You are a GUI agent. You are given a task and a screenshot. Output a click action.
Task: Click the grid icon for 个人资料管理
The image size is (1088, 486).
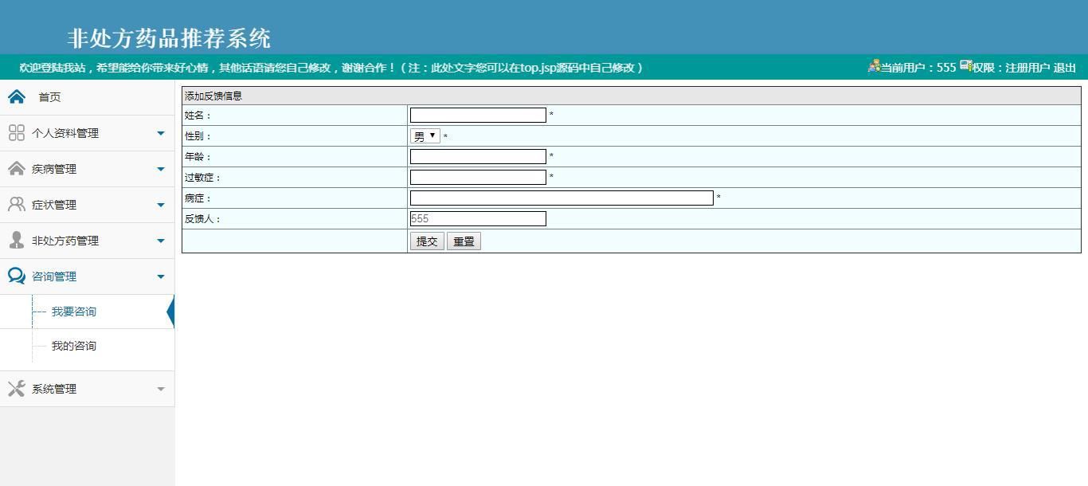pos(16,133)
